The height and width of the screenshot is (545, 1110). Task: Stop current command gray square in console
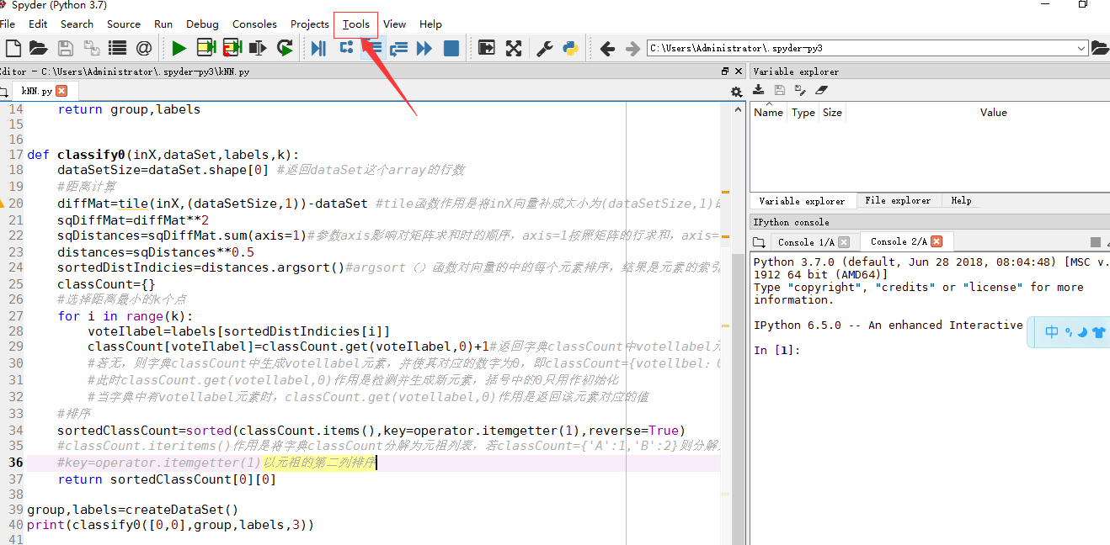(x=1095, y=242)
